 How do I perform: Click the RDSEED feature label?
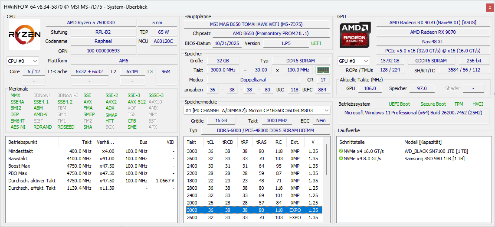[x=66, y=127]
